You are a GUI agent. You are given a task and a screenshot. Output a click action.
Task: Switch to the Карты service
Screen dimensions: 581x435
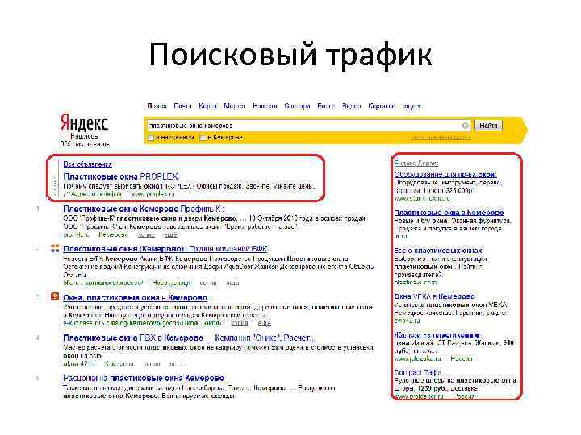[x=207, y=106]
